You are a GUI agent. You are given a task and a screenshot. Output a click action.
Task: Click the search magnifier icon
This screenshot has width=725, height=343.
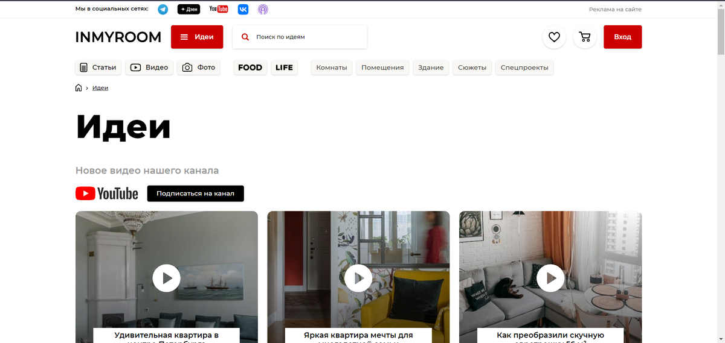click(245, 37)
